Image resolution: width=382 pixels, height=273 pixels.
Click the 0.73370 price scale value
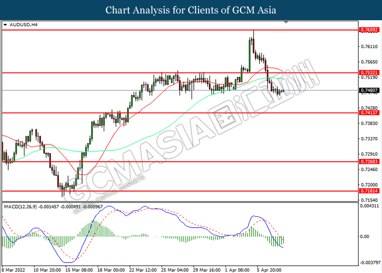(369, 139)
